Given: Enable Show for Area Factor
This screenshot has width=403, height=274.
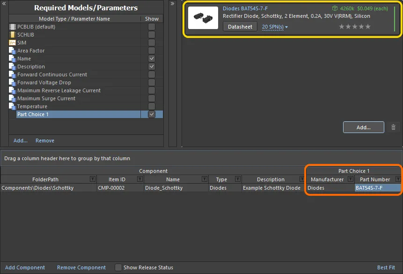Looking at the screenshot, I should (152, 51).
